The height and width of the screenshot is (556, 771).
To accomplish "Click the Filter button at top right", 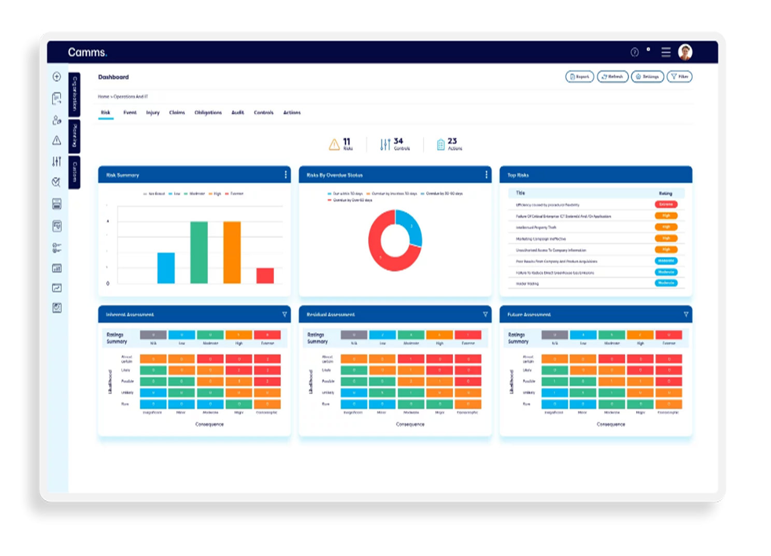I will click(x=679, y=77).
